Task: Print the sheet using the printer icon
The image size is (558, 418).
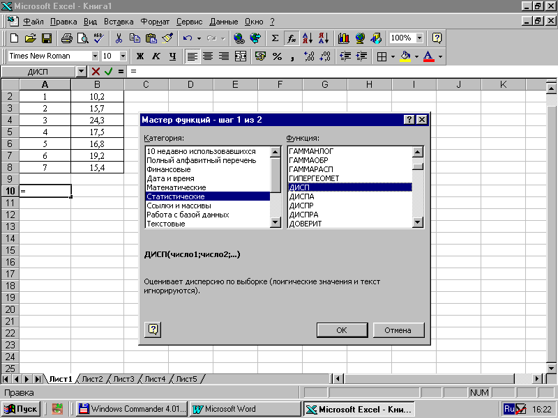Action: pyautogui.click(x=66, y=38)
